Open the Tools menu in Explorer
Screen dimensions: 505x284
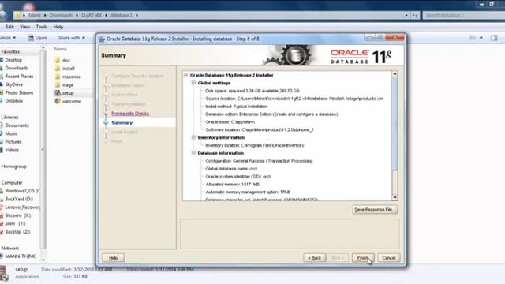(x=41, y=27)
